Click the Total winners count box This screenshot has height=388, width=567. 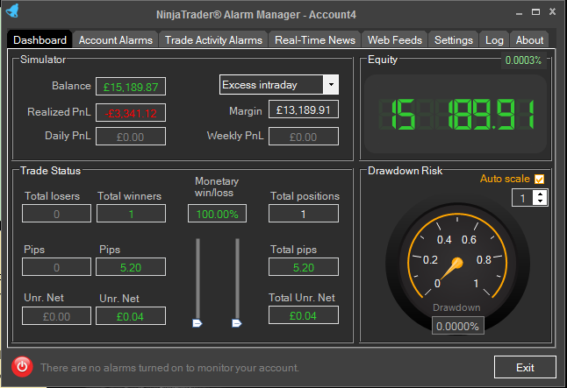(131, 214)
